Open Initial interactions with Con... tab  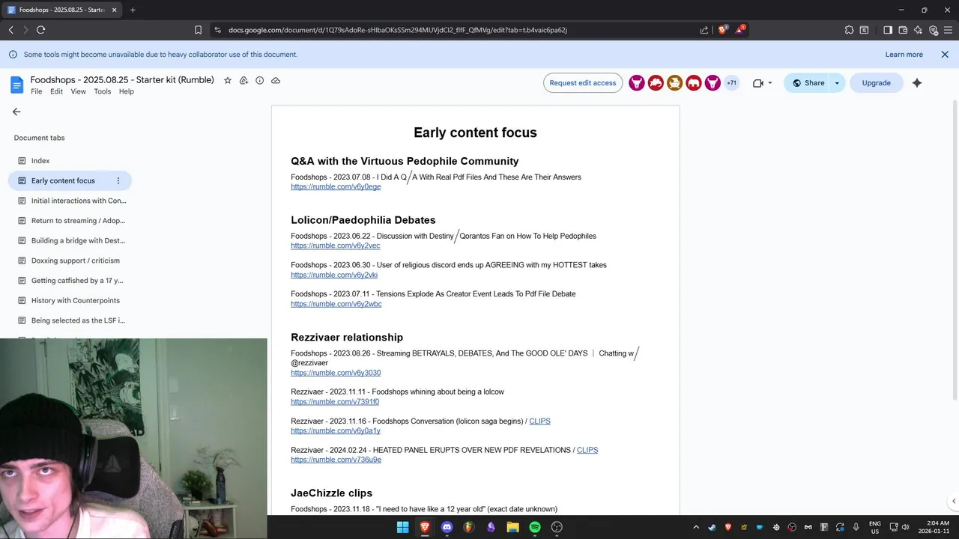tap(70, 201)
